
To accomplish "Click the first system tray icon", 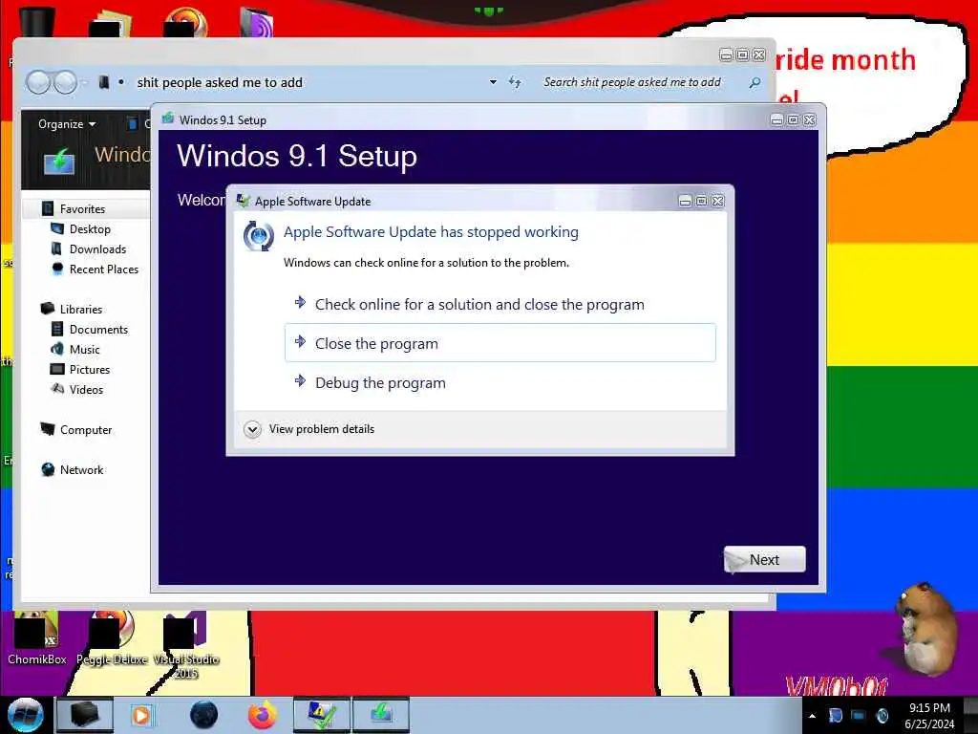I will 836,716.
